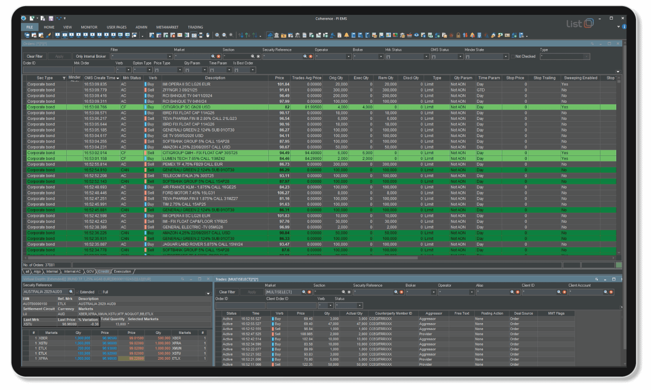Click the padlock toolbar icon

(x=458, y=35)
